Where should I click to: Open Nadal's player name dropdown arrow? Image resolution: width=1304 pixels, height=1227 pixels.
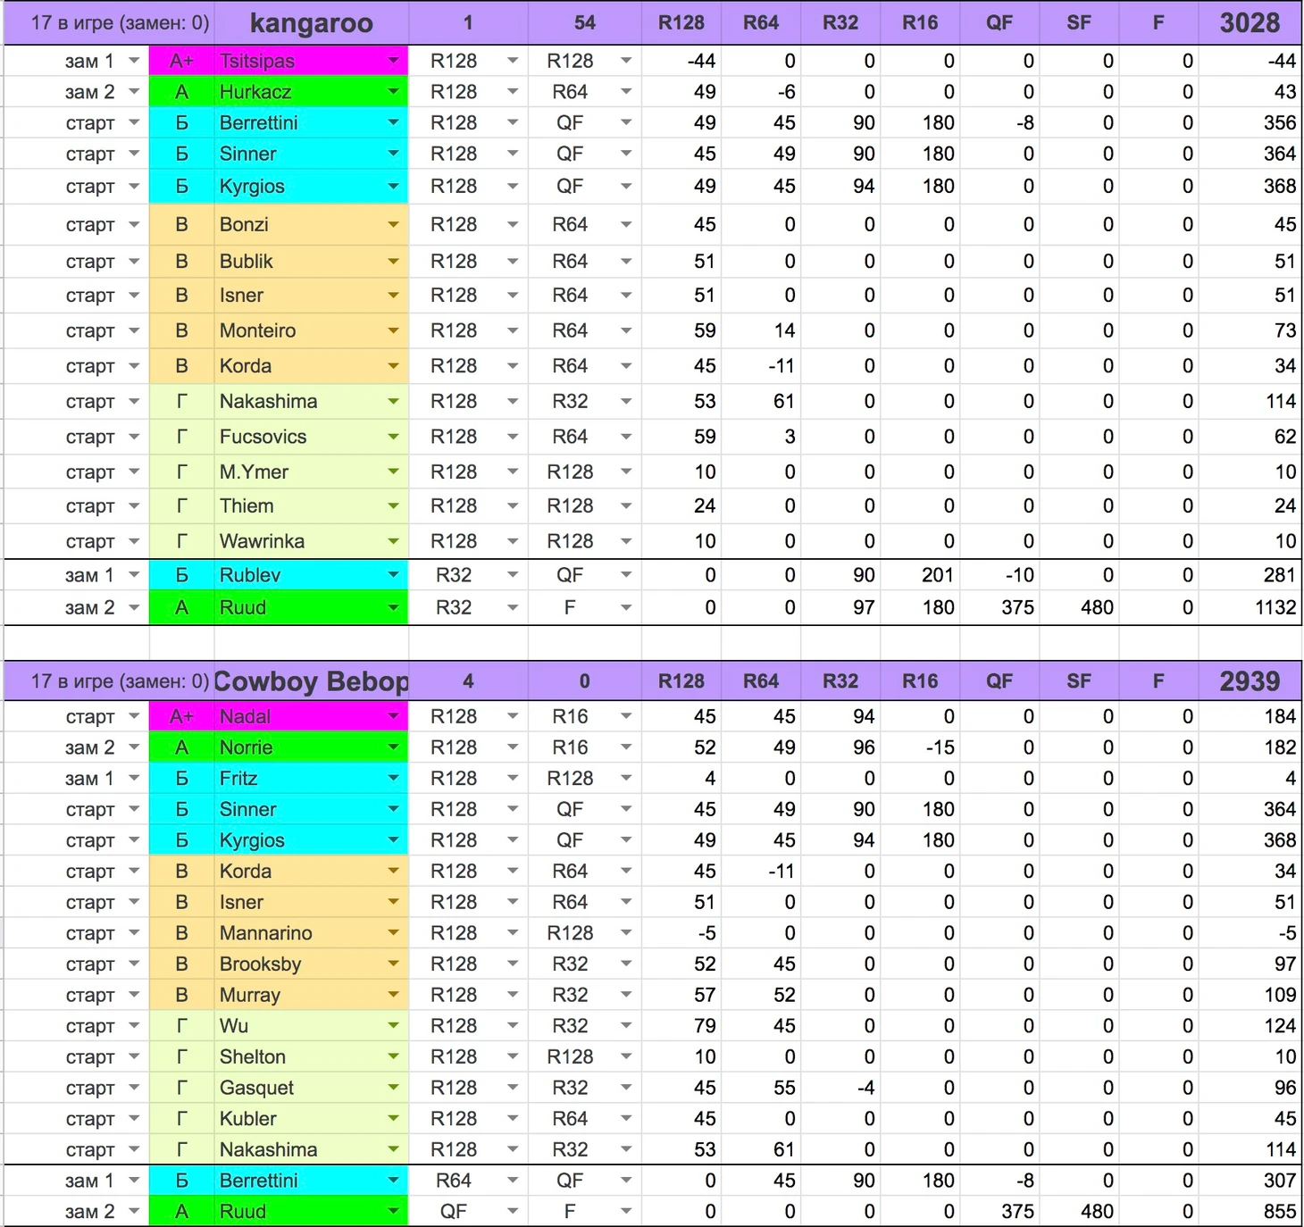point(393,716)
